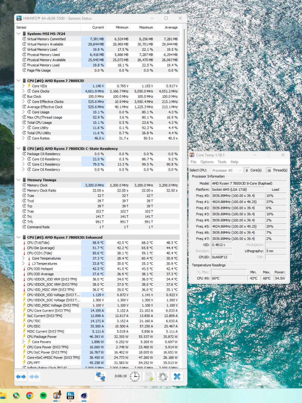
Task: Open HWiNFO sensor settings gear
Action: coord(163,377)
